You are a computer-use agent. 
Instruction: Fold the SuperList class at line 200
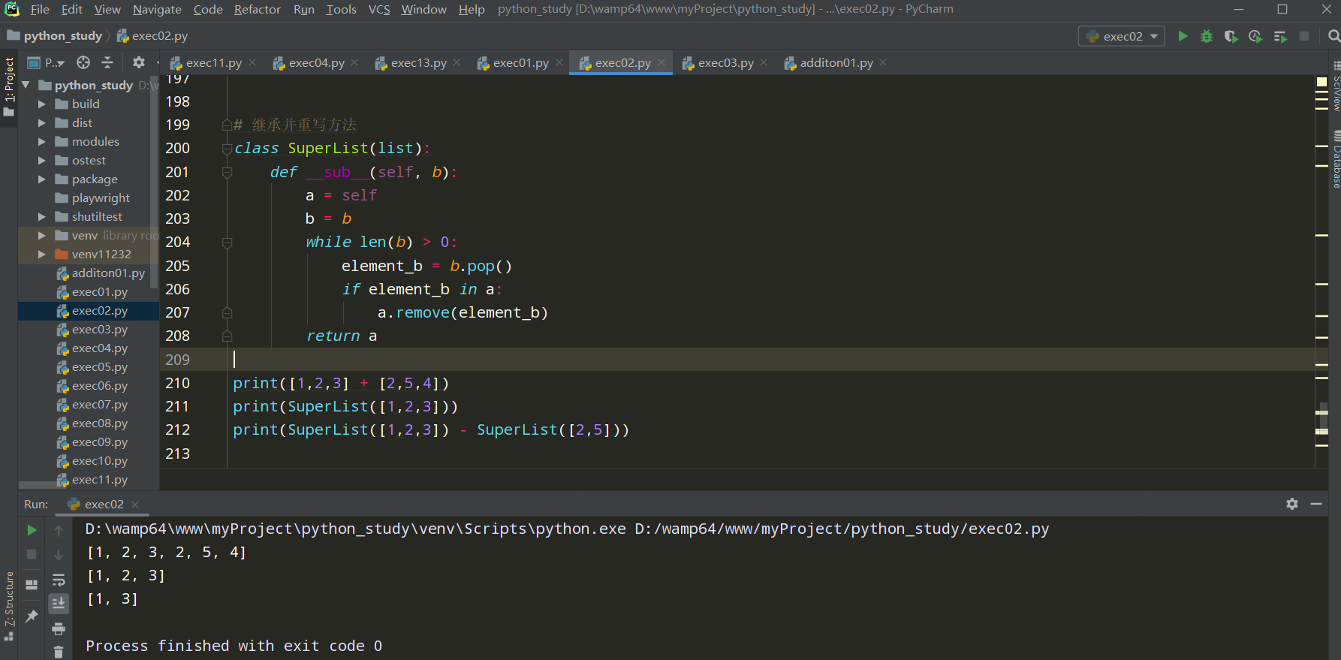click(x=227, y=149)
